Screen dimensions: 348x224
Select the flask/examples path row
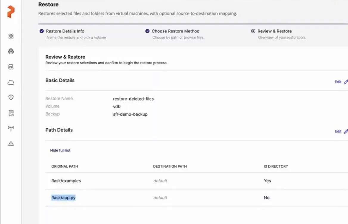pos(66,181)
